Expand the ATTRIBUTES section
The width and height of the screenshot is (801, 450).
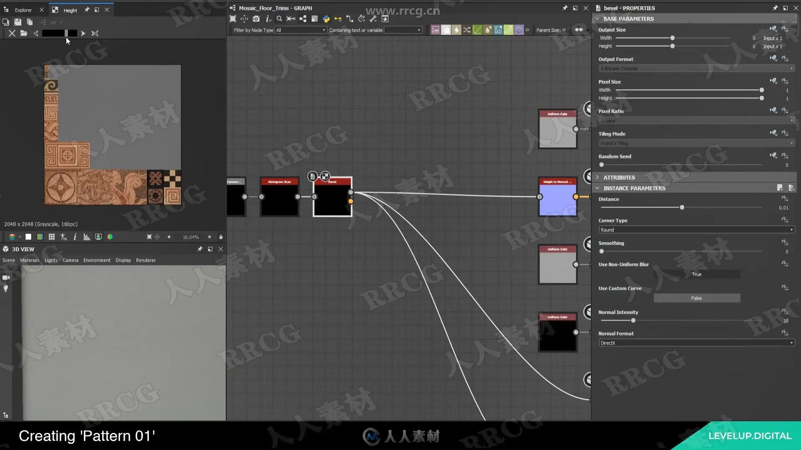619,177
